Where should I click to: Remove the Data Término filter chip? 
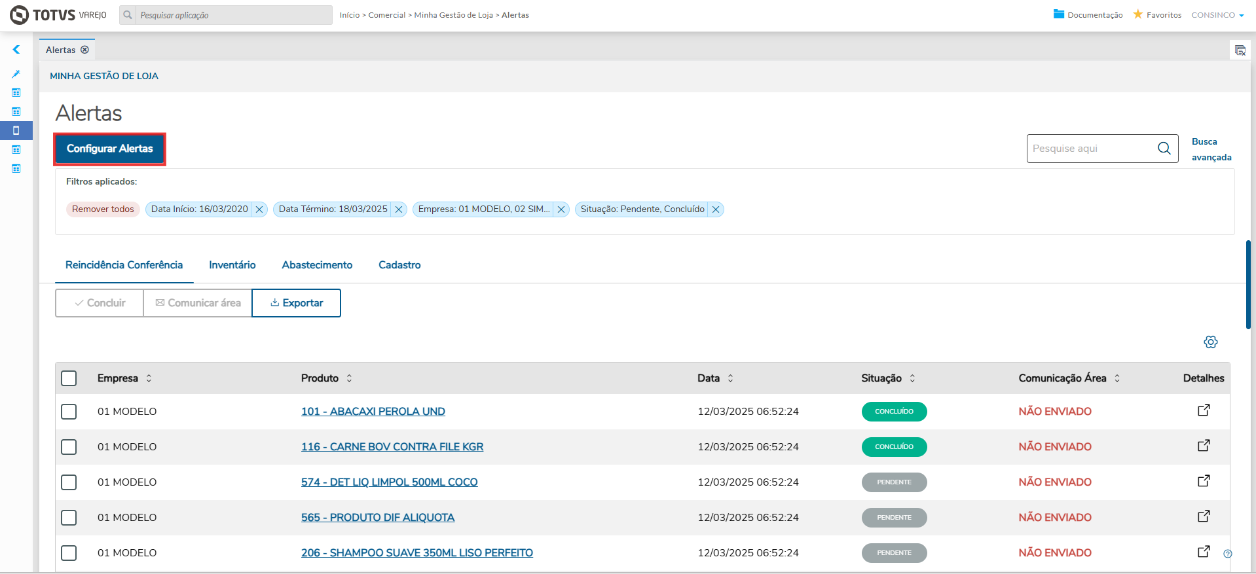click(x=399, y=209)
